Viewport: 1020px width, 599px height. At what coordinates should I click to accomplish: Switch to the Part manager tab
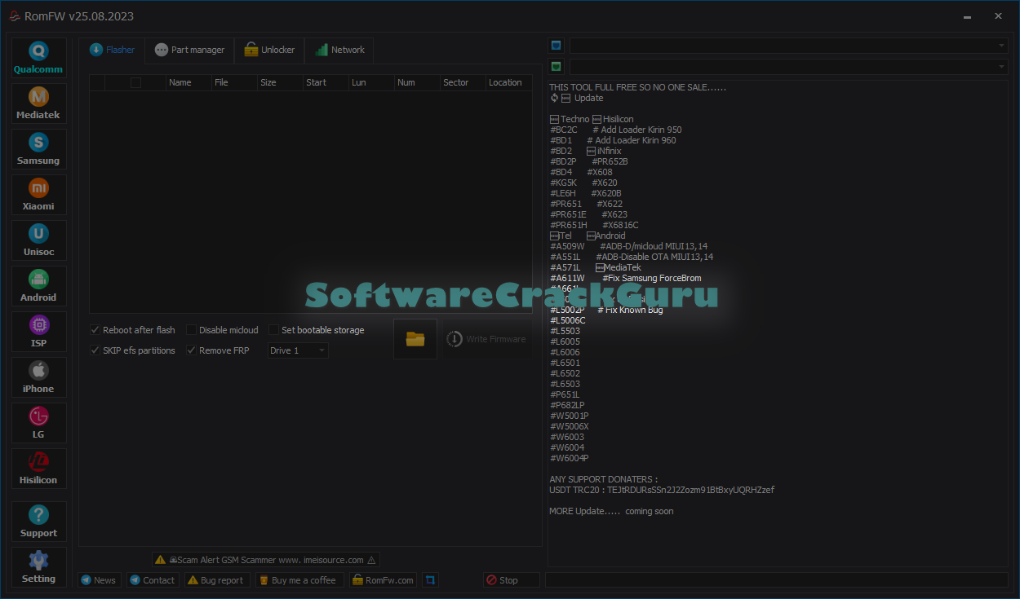pos(190,50)
